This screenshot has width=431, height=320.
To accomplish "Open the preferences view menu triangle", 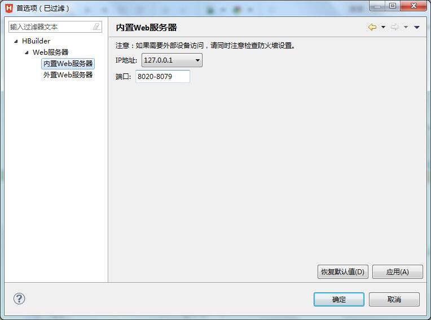I will point(417,27).
